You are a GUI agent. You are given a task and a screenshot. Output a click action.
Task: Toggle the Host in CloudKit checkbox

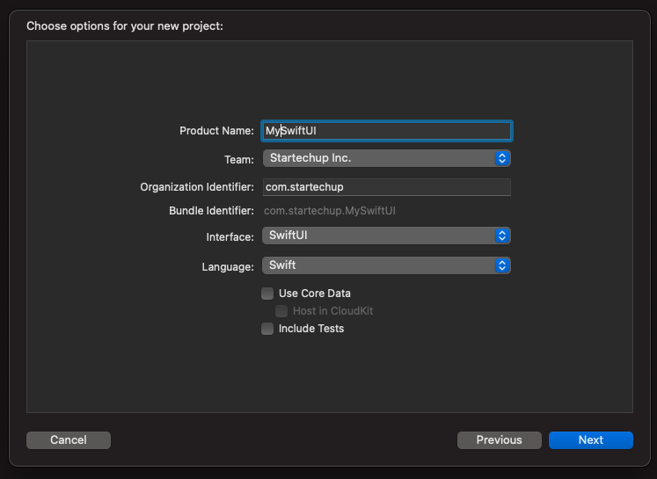281,311
